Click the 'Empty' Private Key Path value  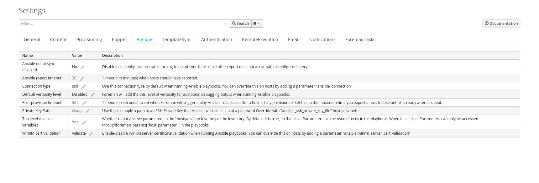(77, 111)
